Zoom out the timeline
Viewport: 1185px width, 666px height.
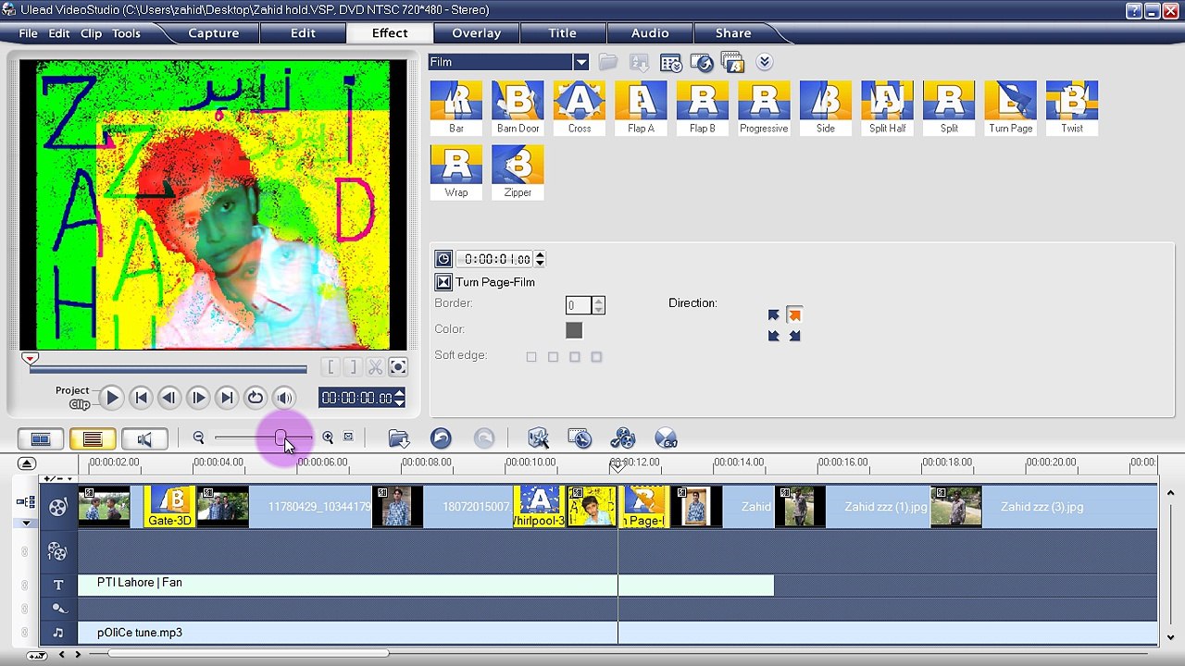[198, 438]
